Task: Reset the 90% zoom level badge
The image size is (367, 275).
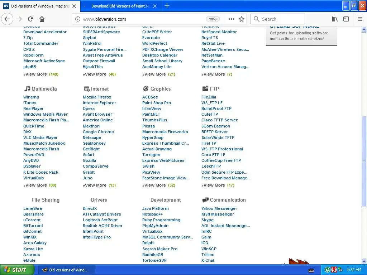Action: [213, 19]
